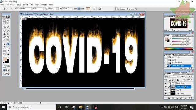This screenshot has width=196, height=110.
Task: Enable lock transparent pixels
Action: pyautogui.click(x=170, y=80)
